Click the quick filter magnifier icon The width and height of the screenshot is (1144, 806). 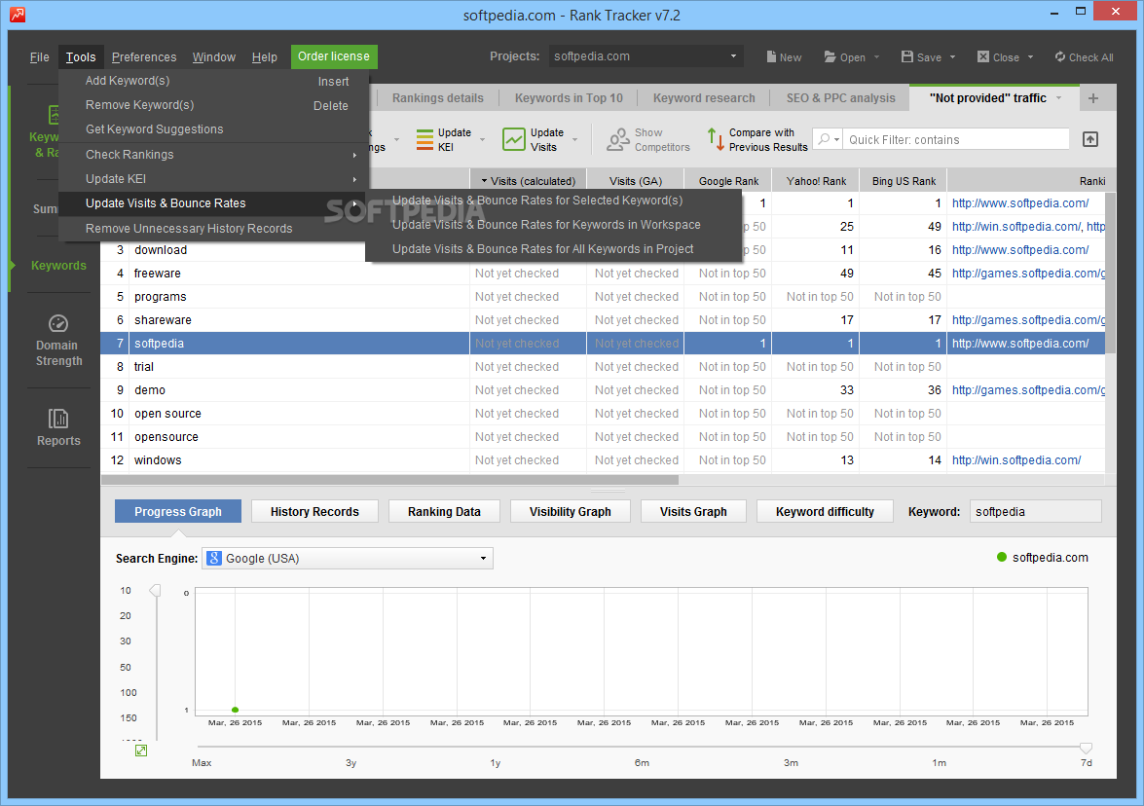824,138
